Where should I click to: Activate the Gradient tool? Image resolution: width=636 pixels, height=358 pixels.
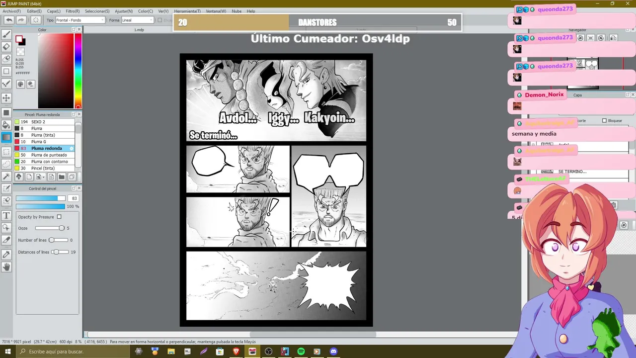(x=6, y=137)
